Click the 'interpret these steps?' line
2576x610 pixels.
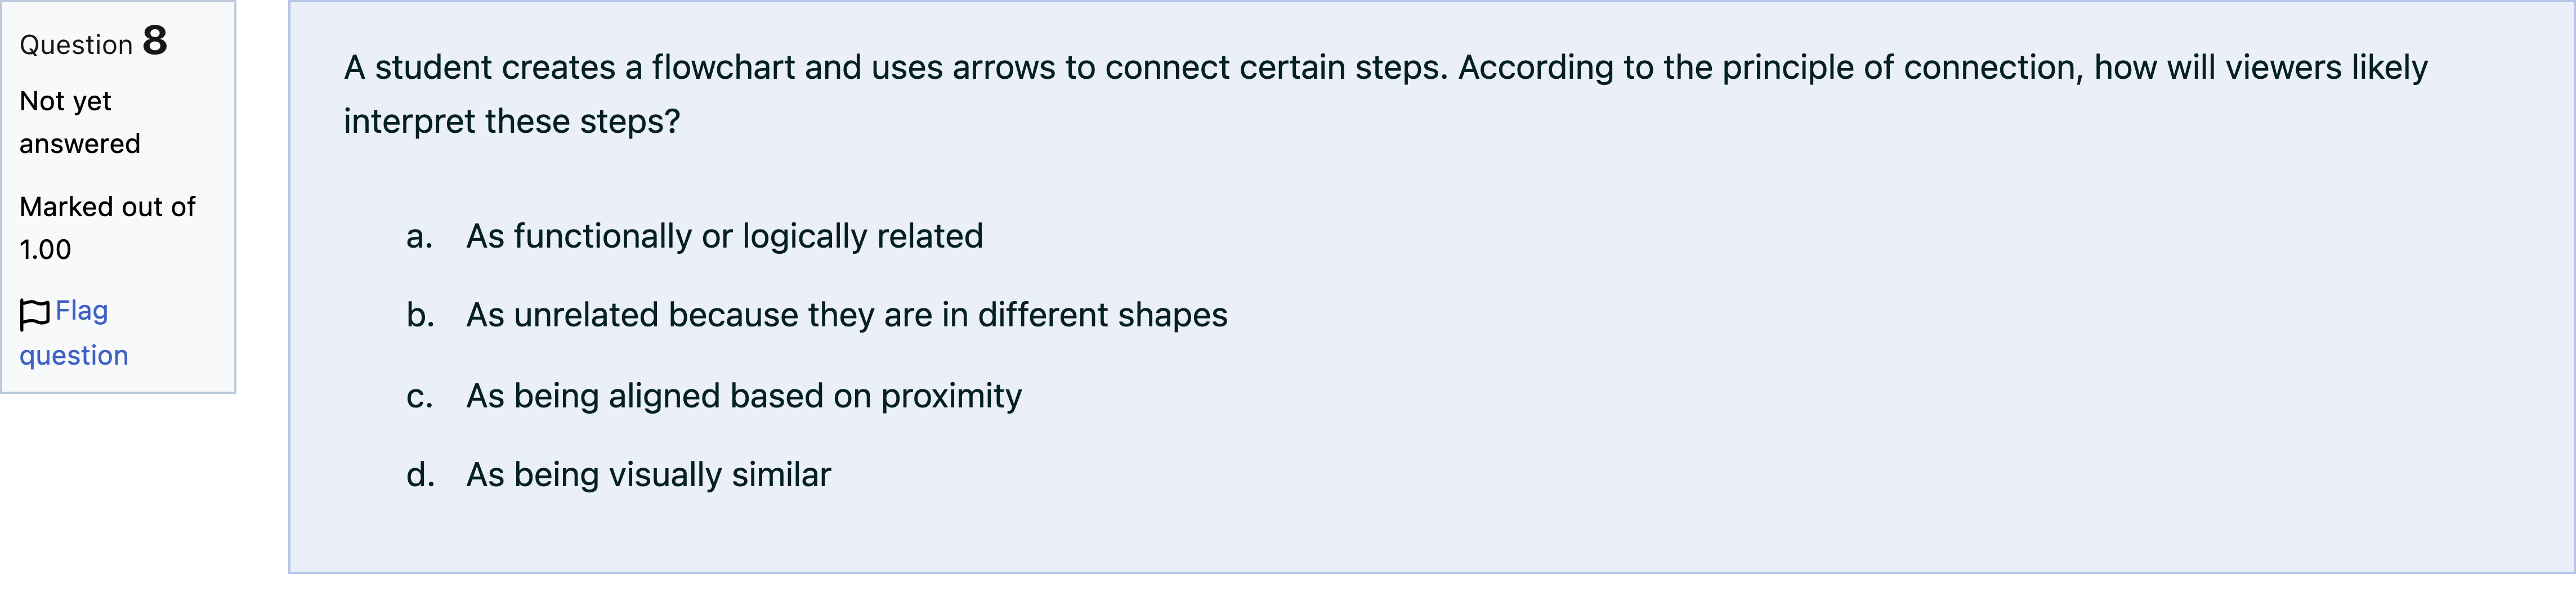tap(512, 121)
